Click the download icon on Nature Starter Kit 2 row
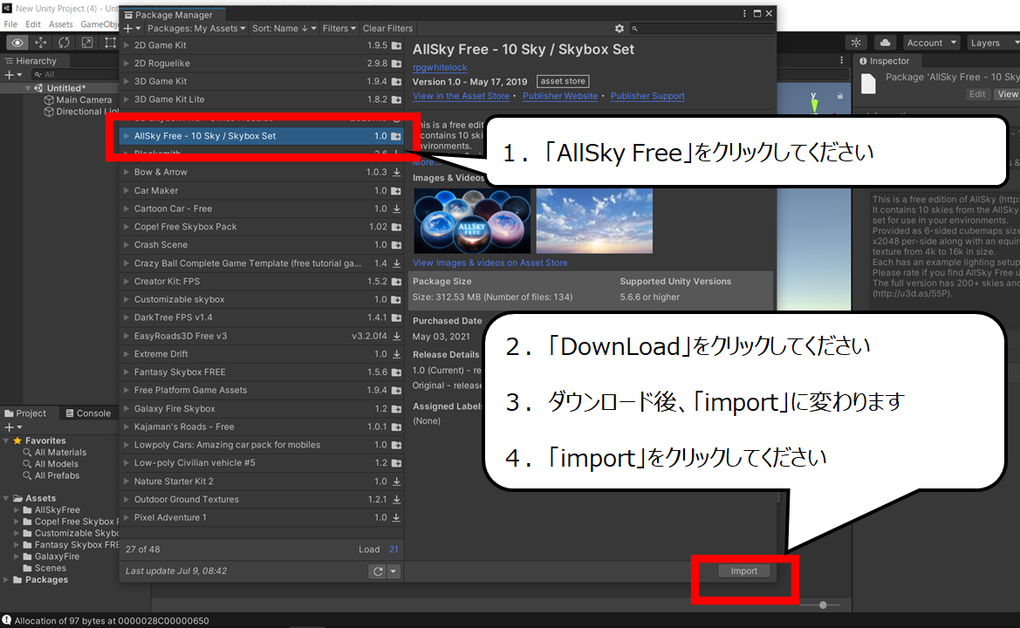This screenshot has width=1020, height=628. (x=396, y=481)
